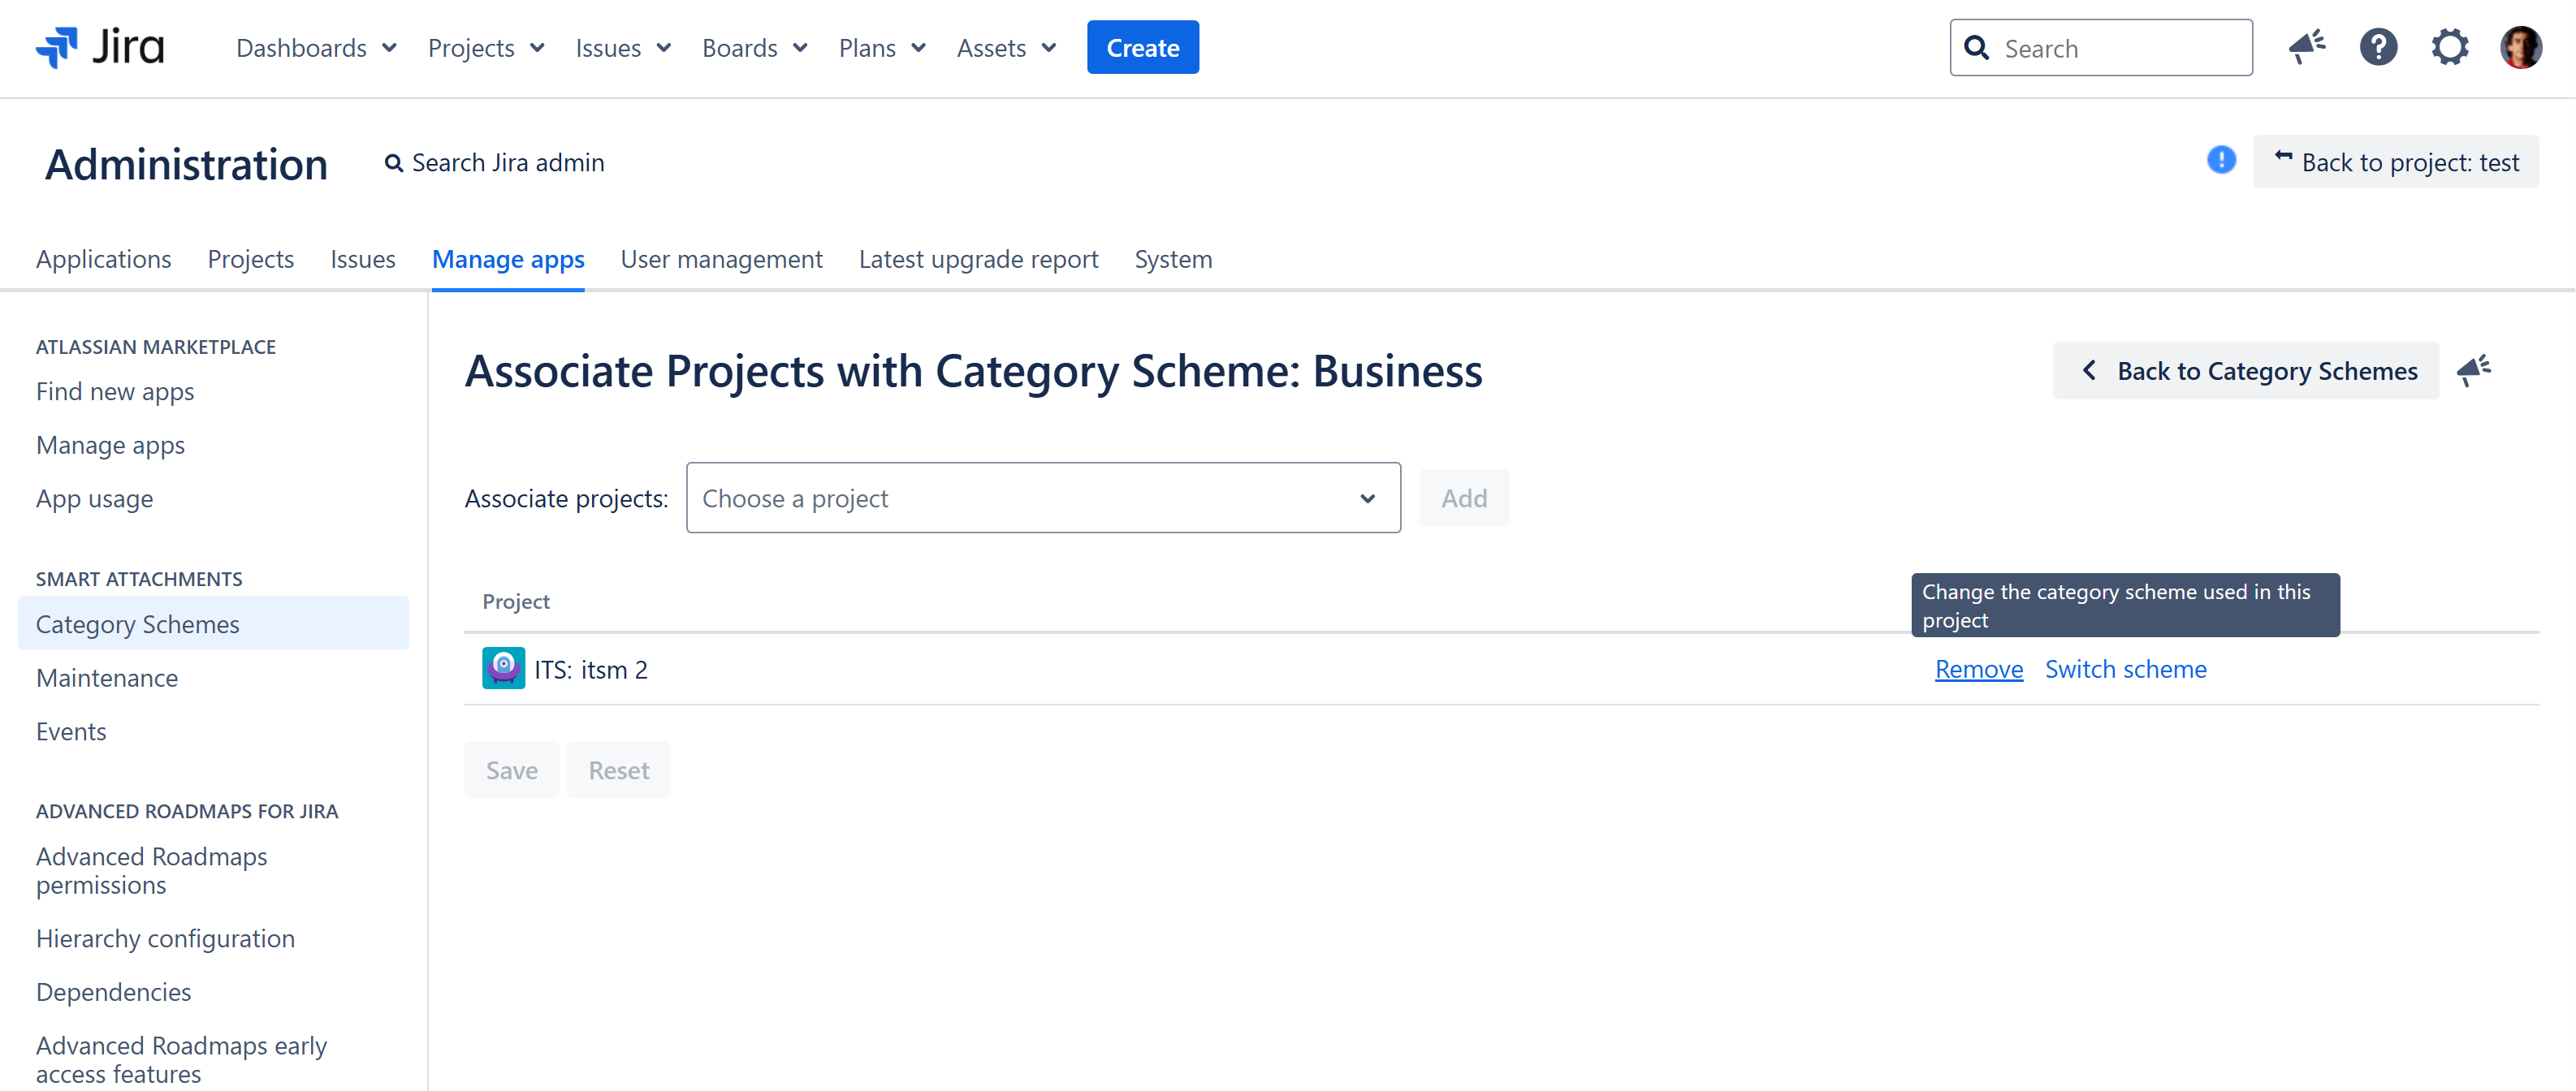The image size is (2576, 1091).
Task: Switch to the User management tab
Action: (x=722, y=260)
